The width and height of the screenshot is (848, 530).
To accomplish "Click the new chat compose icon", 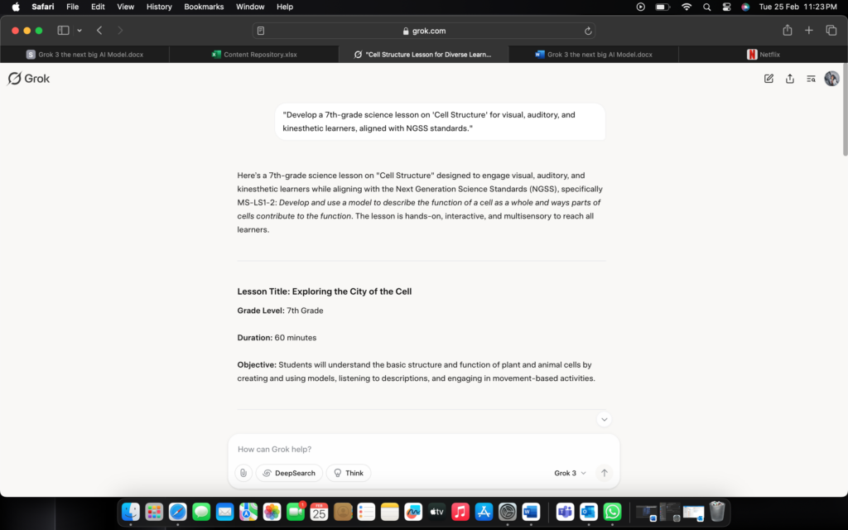I will [768, 79].
